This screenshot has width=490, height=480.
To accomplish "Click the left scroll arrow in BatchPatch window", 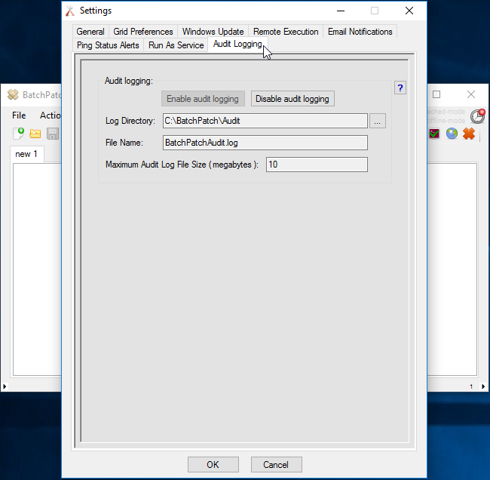I will (x=5, y=386).
